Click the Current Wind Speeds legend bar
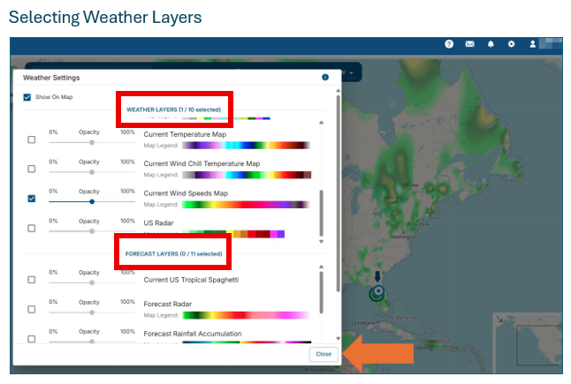Image resolution: width=571 pixels, height=384 pixels. point(247,205)
